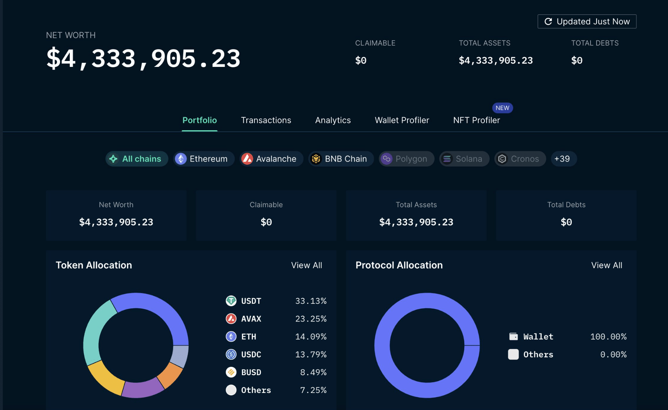Select the All chains filter

click(136, 159)
